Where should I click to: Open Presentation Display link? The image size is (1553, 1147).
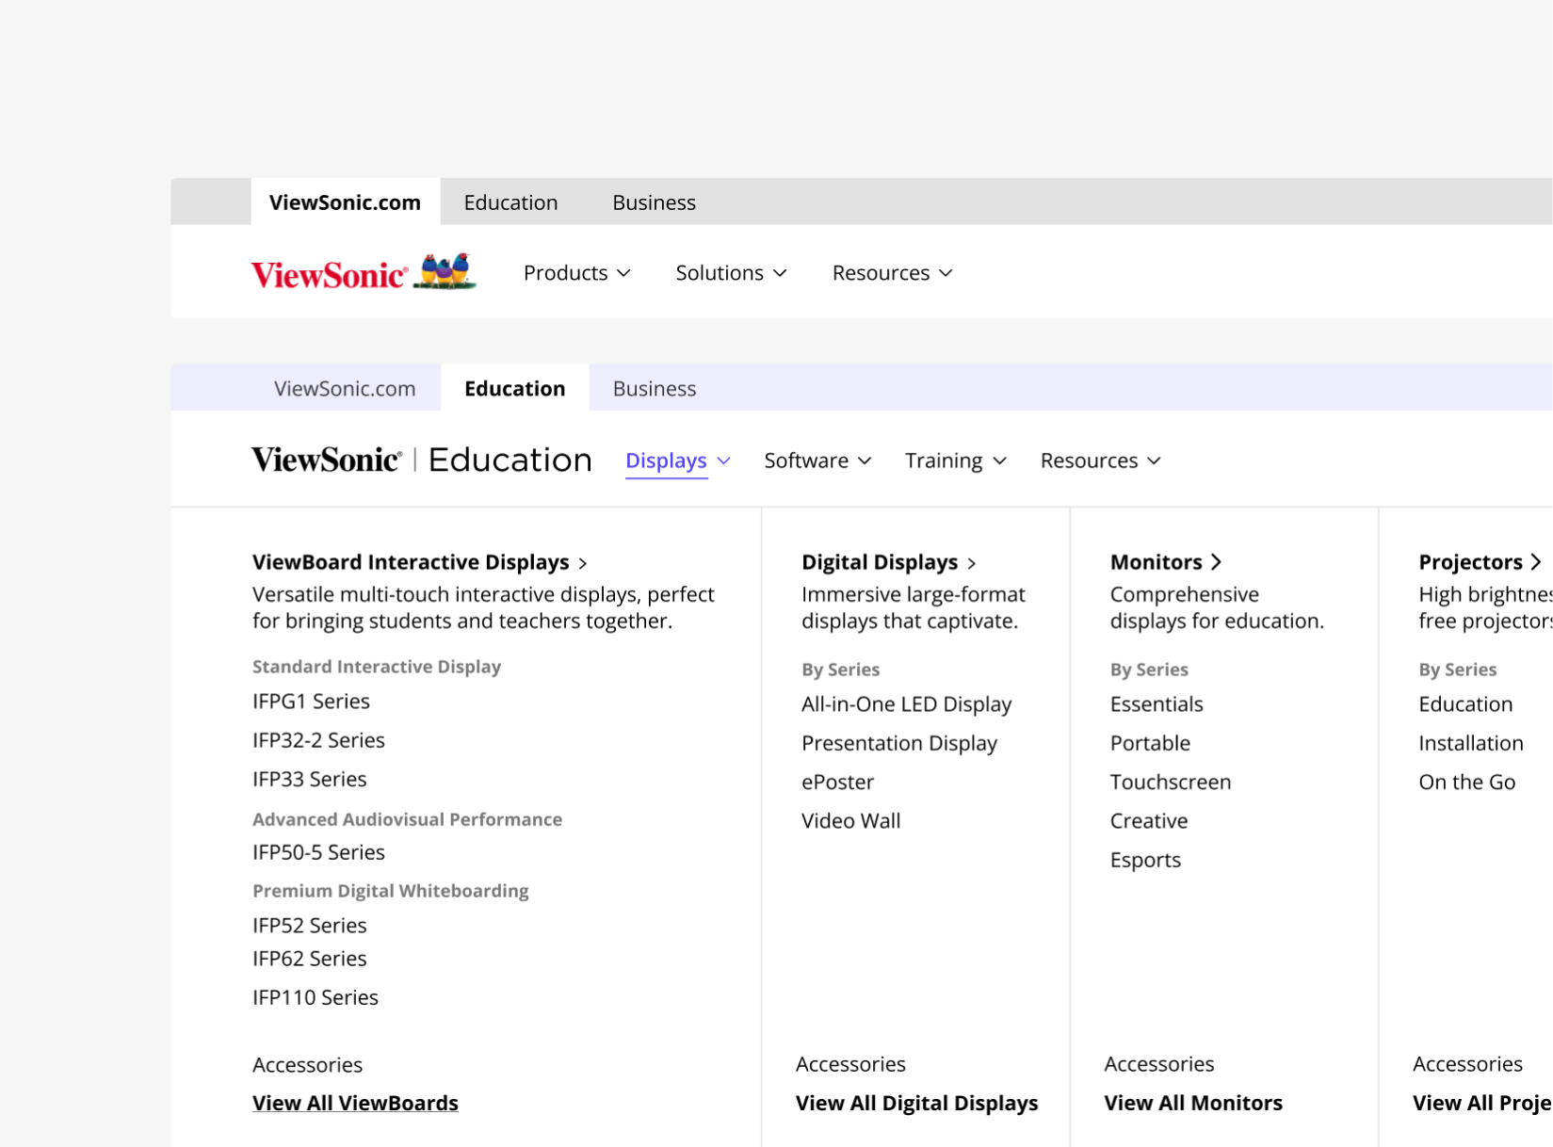(x=899, y=743)
